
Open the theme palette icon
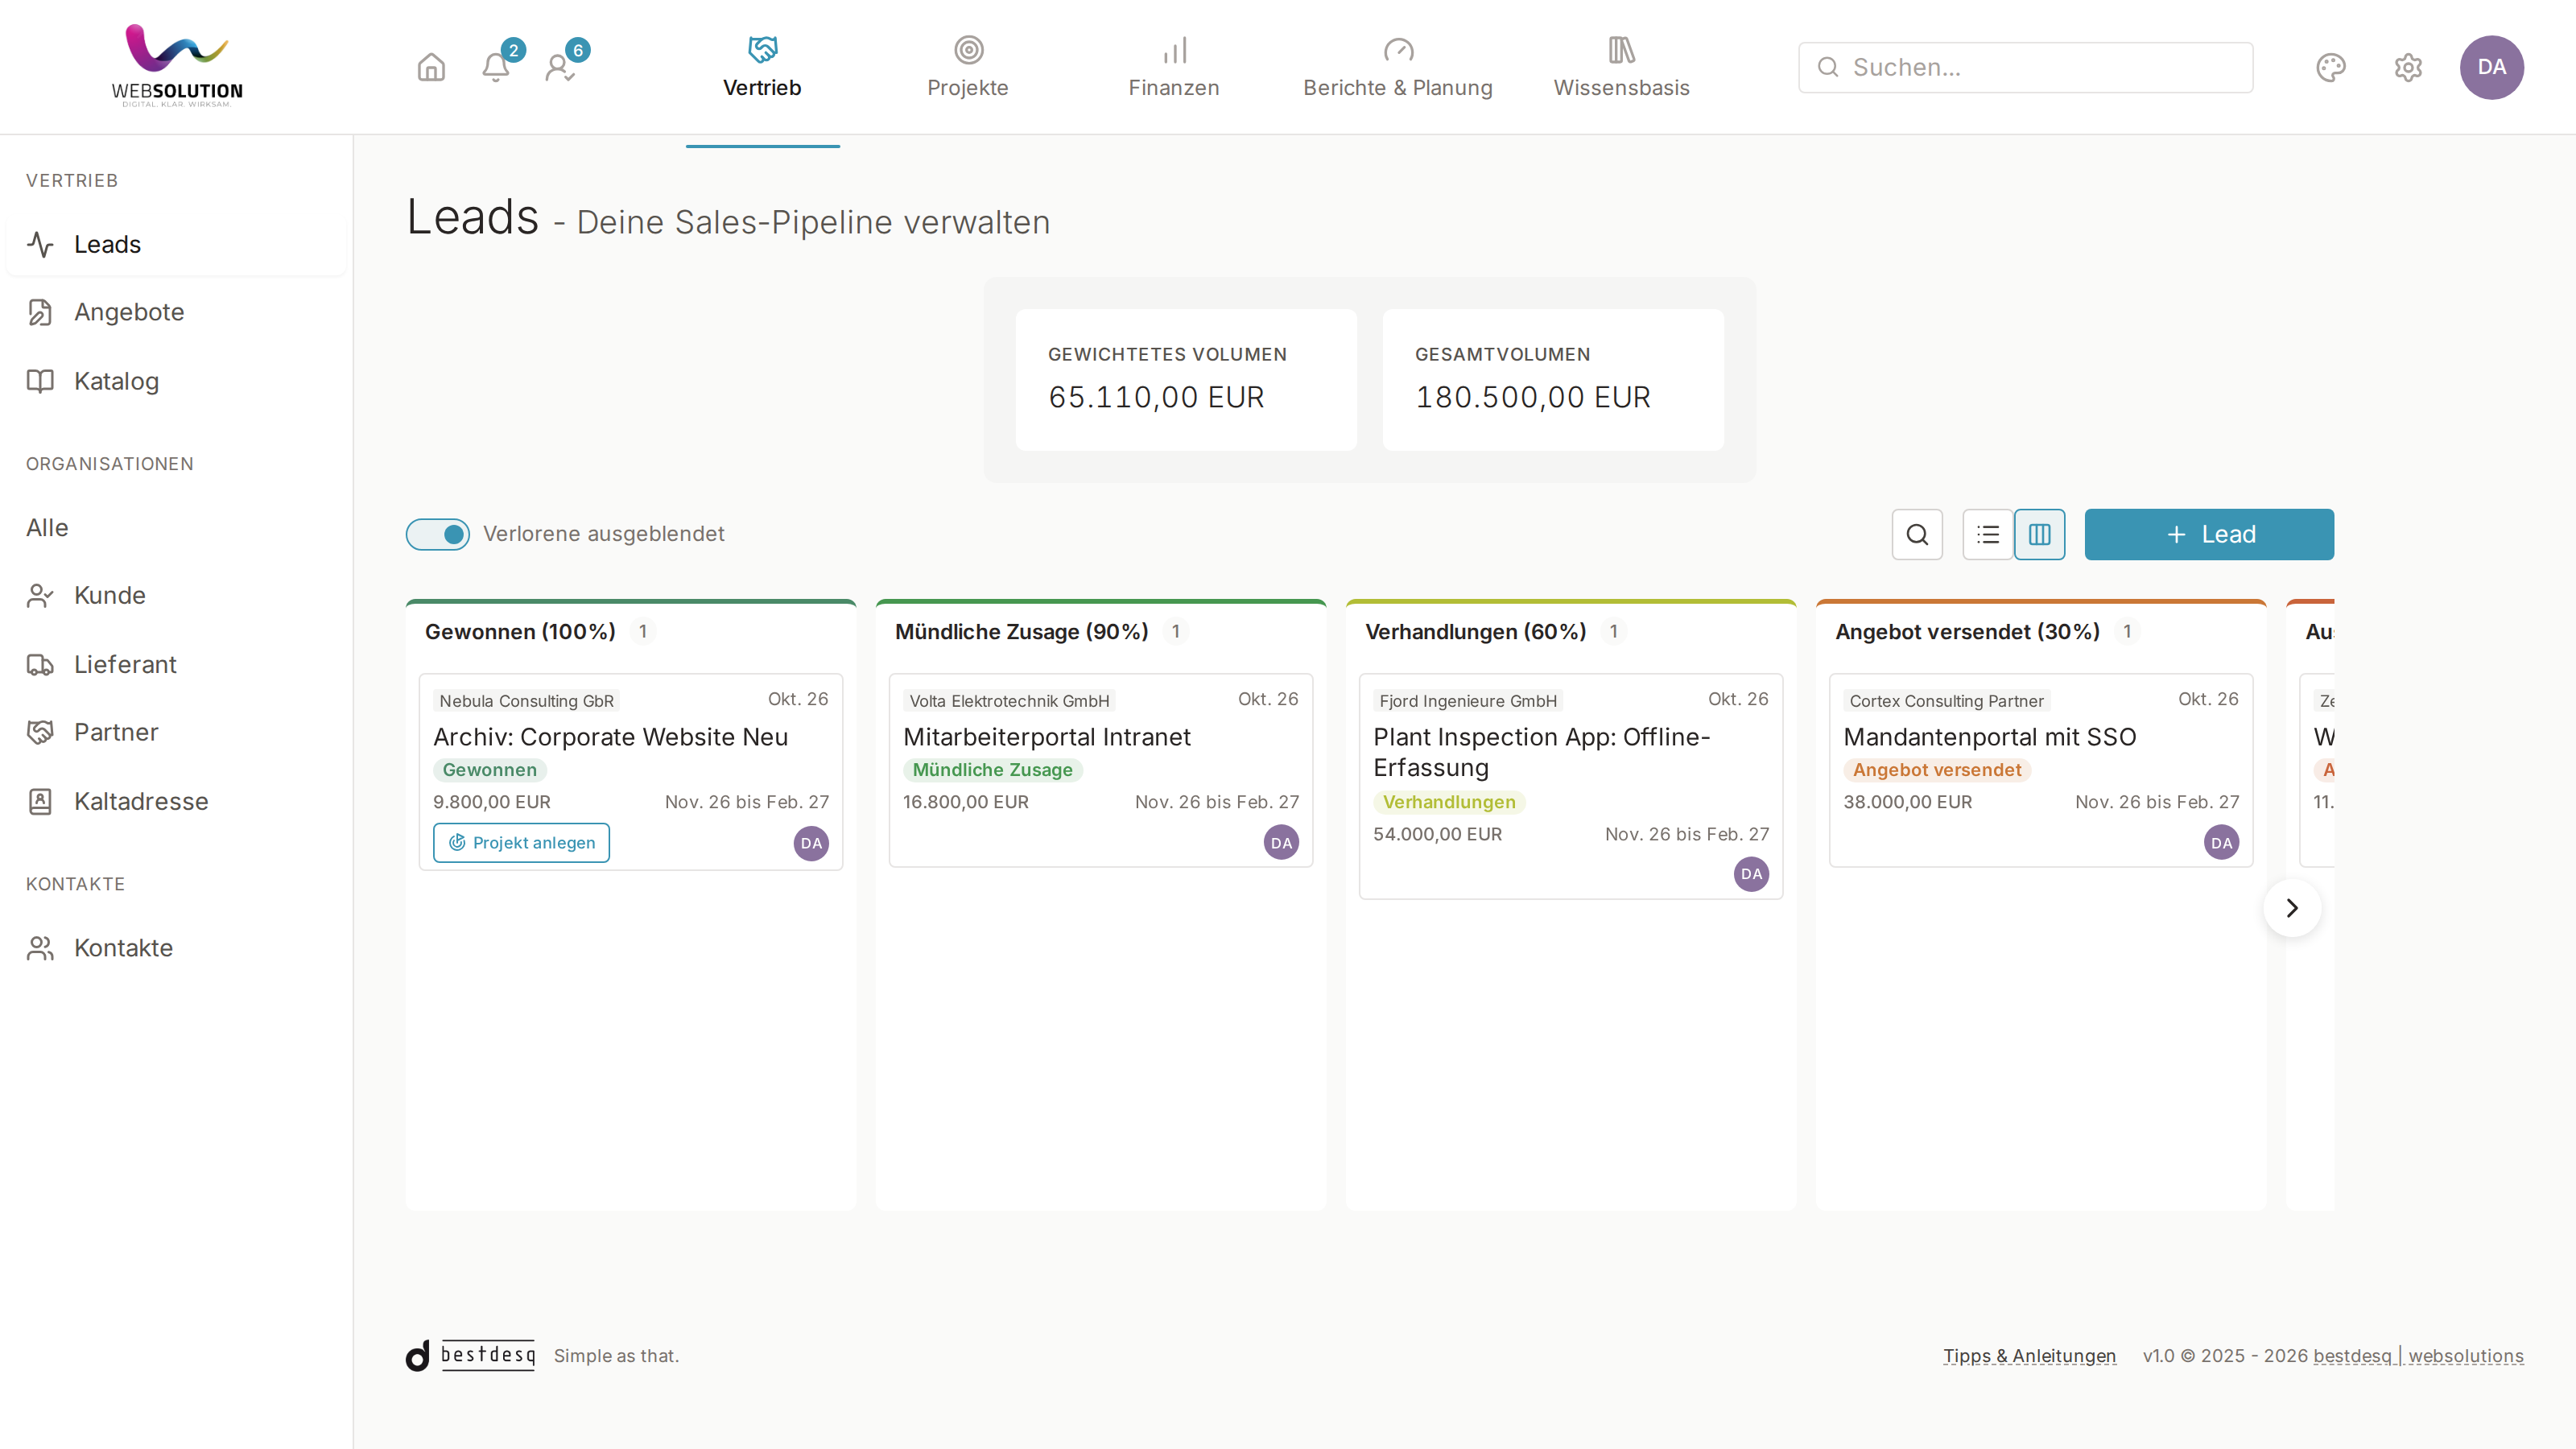[x=2331, y=67]
